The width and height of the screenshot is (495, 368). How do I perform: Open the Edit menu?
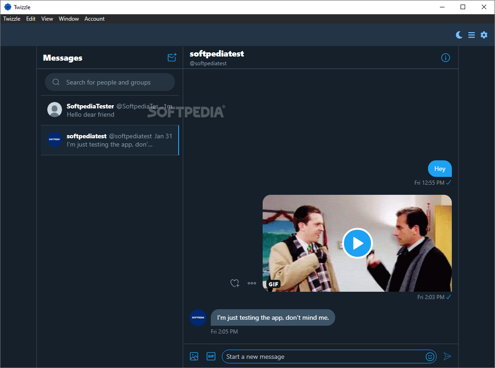click(31, 19)
